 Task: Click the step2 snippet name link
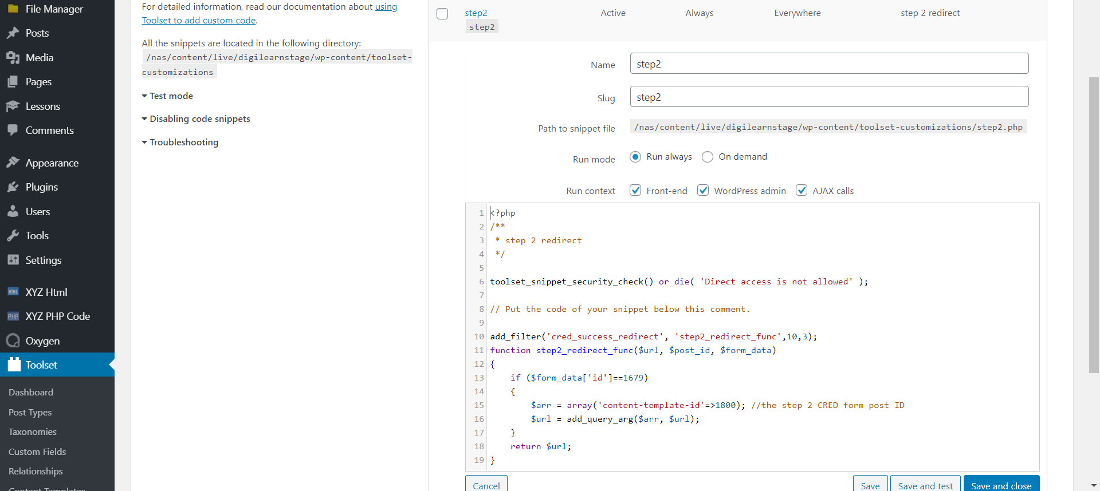click(476, 13)
